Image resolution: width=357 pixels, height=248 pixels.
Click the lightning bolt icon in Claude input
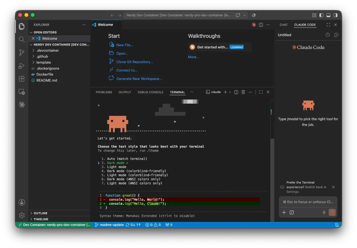point(324,212)
